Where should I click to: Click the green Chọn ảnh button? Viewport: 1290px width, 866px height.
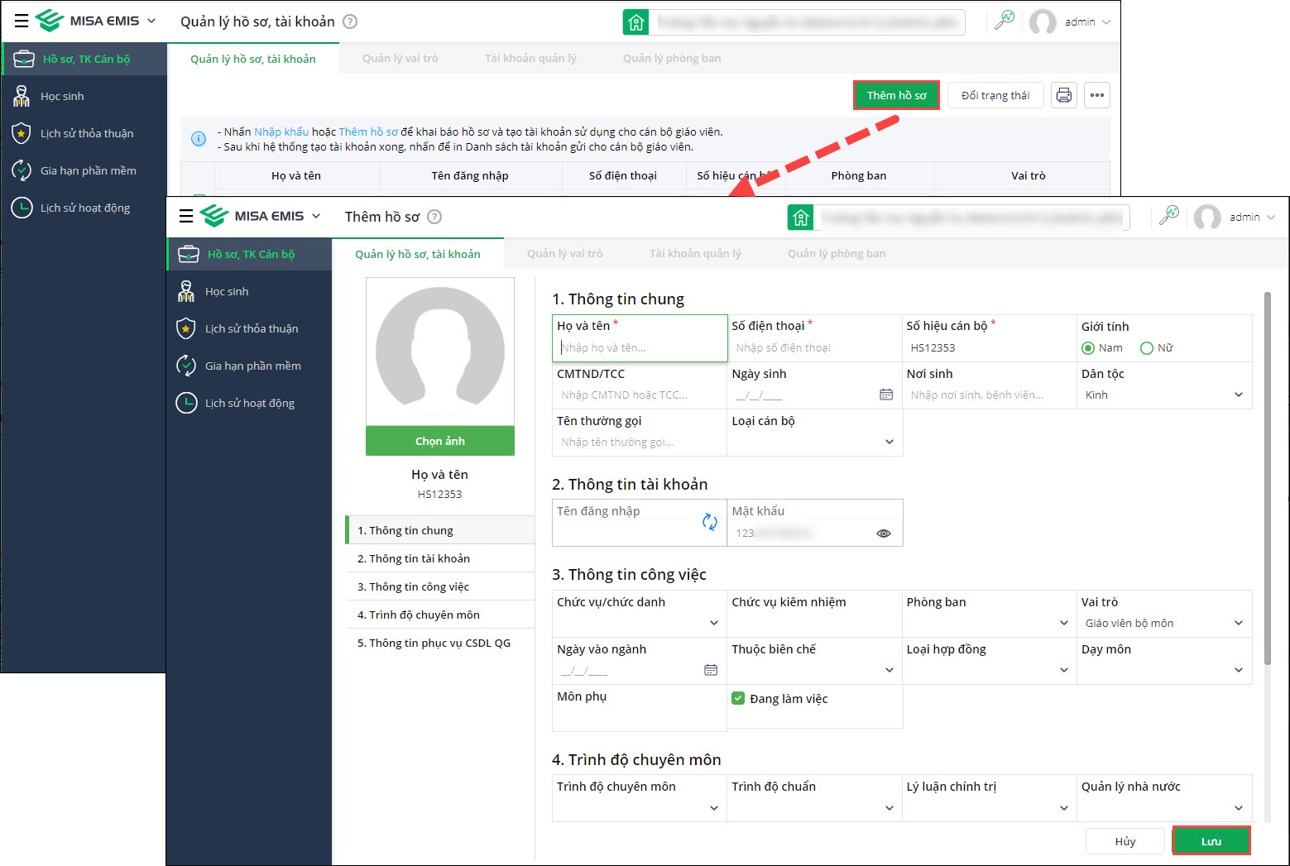click(x=440, y=441)
